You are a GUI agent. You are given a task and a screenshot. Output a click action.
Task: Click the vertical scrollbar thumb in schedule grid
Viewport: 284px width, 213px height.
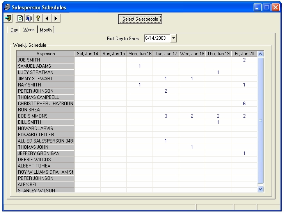pyautogui.click(x=261, y=120)
